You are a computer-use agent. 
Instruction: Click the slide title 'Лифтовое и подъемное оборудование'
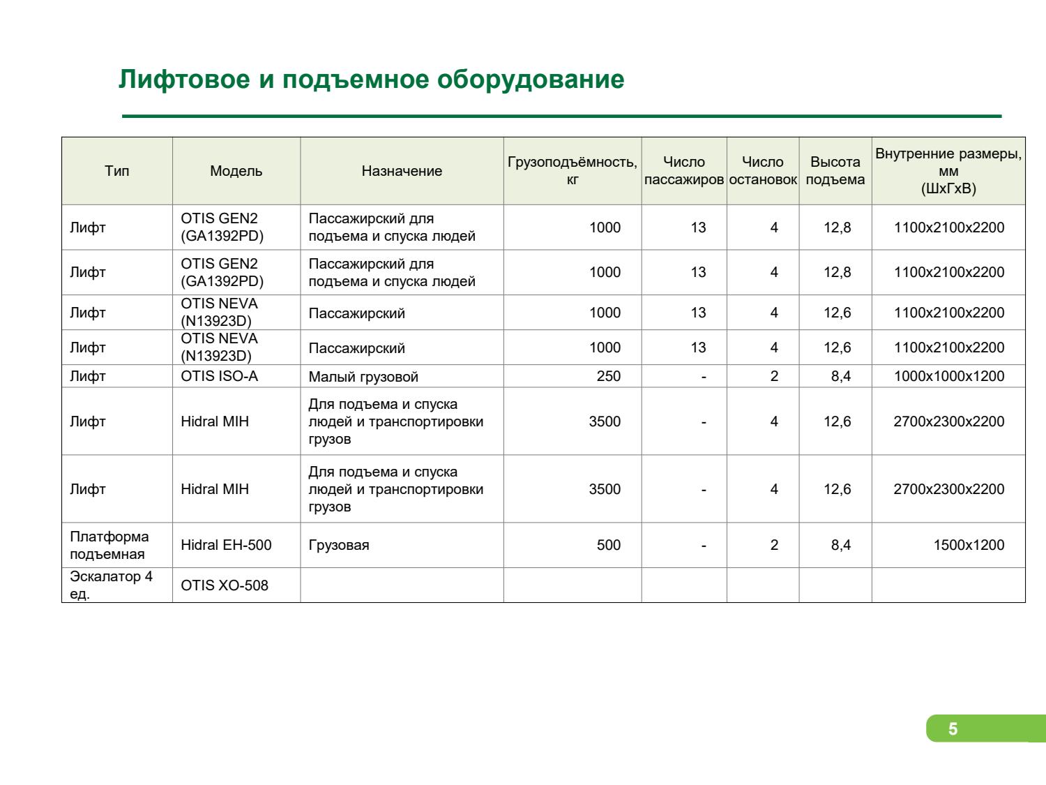point(371,80)
